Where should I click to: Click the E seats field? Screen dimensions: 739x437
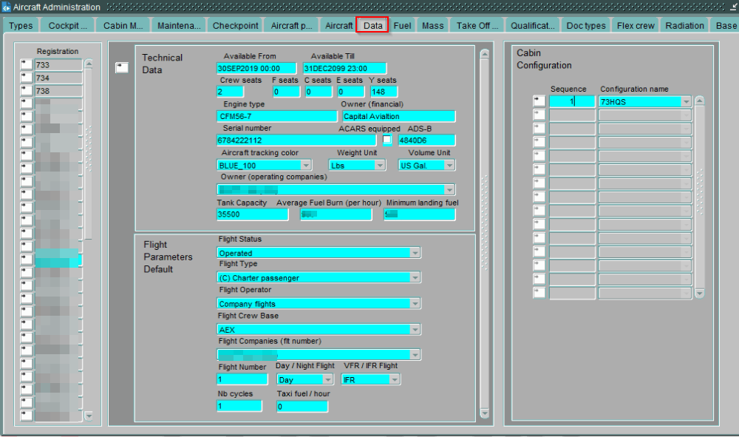tap(351, 92)
